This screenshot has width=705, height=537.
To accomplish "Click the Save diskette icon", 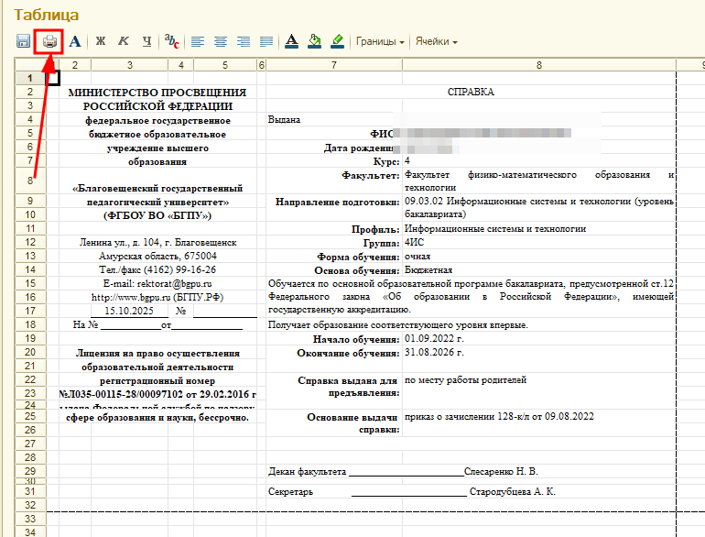I will pos(24,41).
